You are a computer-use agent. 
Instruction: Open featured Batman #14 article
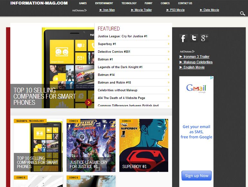coord(106,75)
